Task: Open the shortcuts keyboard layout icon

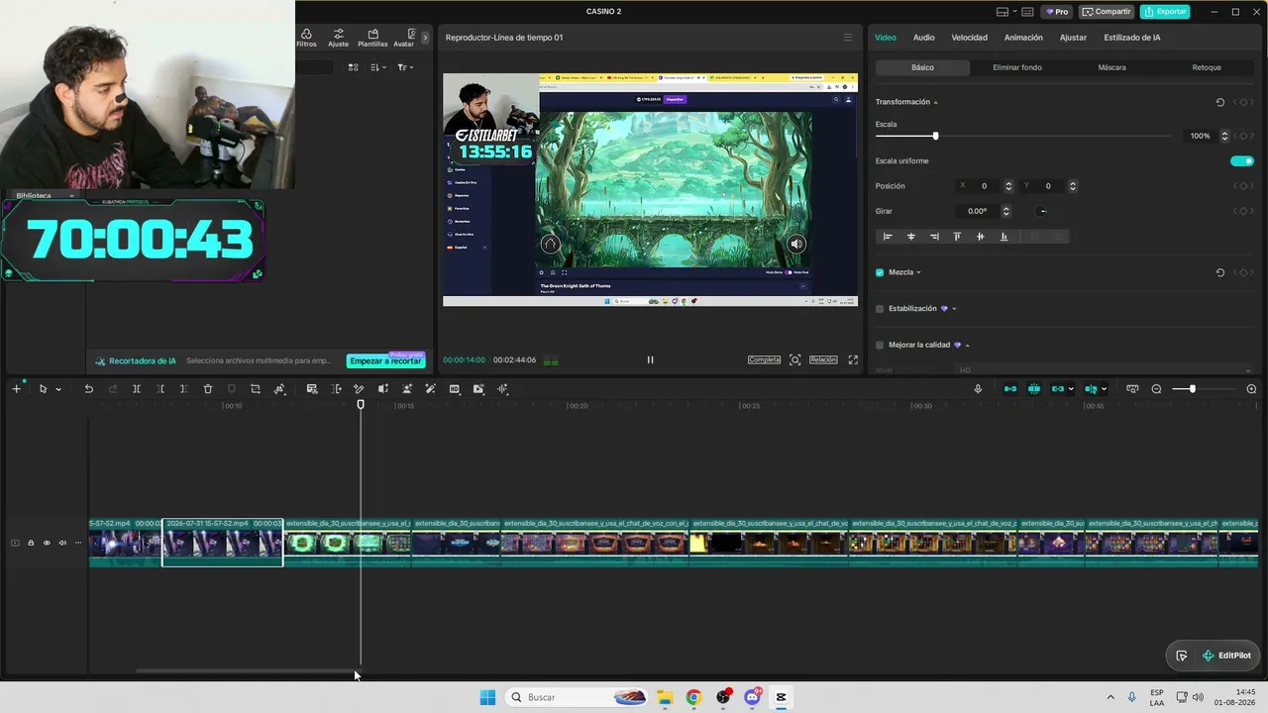Action: 1028,12
